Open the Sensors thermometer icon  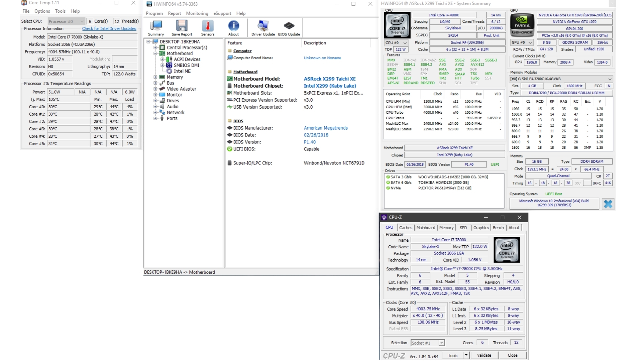208,28
